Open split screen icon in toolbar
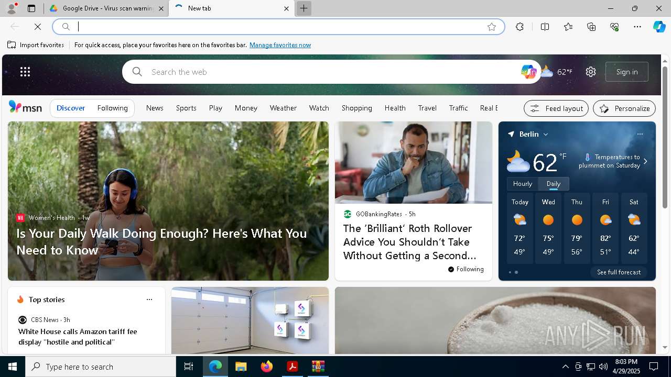This screenshot has height=377, width=671. pyautogui.click(x=545, y=27)
